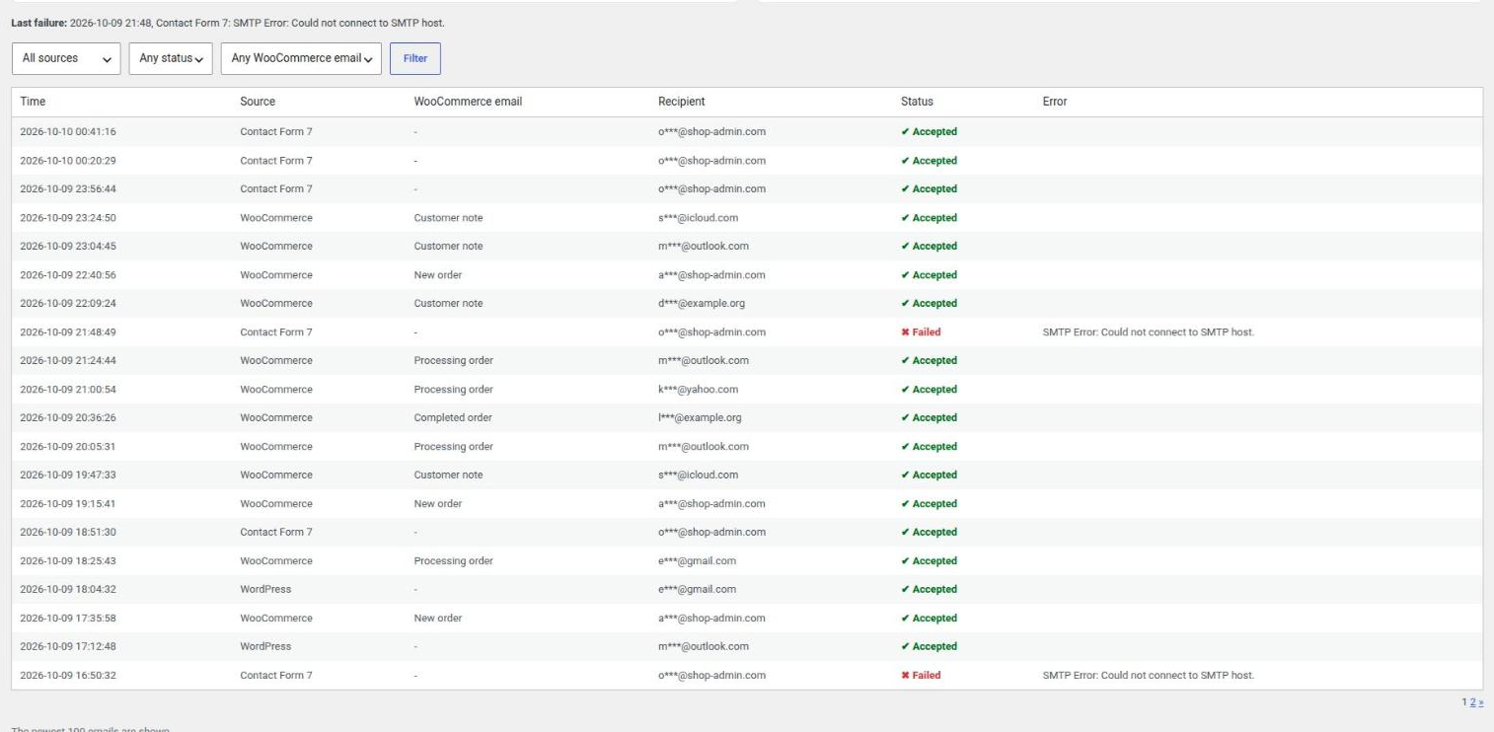Click WordPress source in the 17:12:48 row
Image resolution: width=1494 pixels, height=732 pixels.
click(x=265, y=646)
